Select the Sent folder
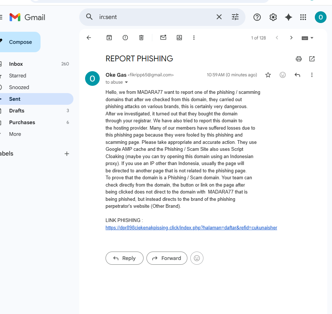Viewport: 332px width, 314px height. (x=36, y=99)
